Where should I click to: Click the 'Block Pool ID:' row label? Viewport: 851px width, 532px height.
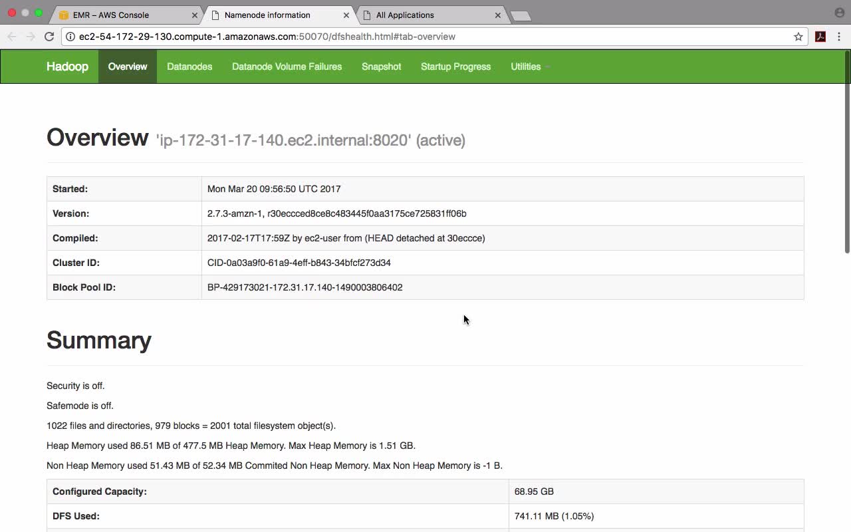pyautogui.click(x=84, y=287)
